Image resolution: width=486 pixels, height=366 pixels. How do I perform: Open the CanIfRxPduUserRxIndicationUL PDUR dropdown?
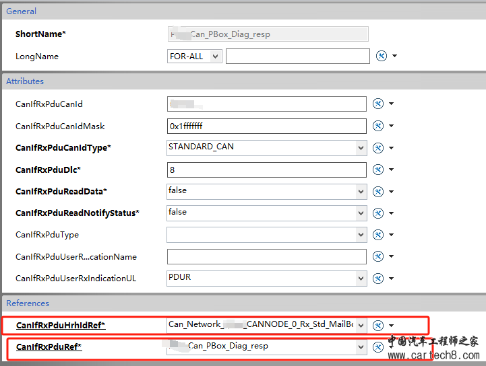coord(361,279)
